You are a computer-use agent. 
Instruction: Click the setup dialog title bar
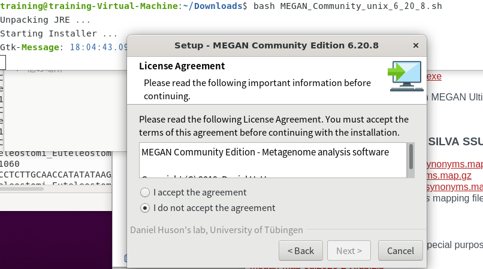coord(276,45)
